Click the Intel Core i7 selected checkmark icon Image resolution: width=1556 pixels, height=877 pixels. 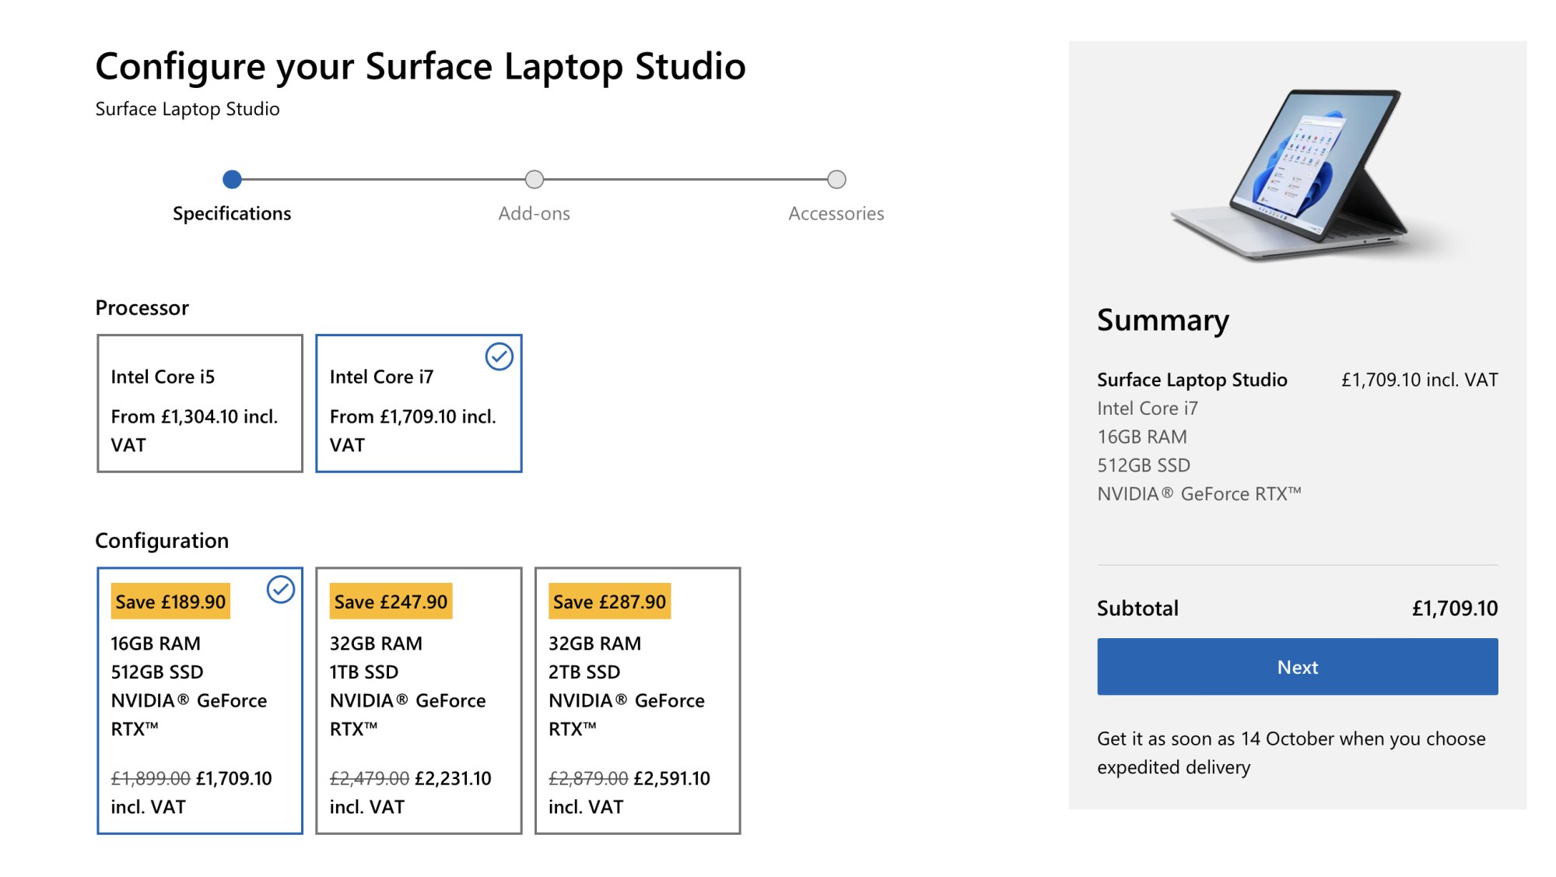click(x=499, y=356)
